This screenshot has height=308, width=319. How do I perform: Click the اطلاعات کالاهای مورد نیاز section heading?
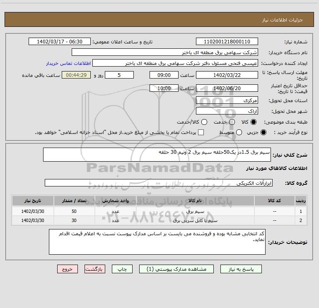pyautogui.click(x=276, y=168)
